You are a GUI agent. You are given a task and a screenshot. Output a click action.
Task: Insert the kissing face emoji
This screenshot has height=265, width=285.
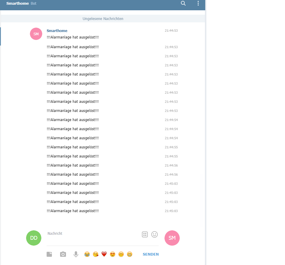[96, 254]
